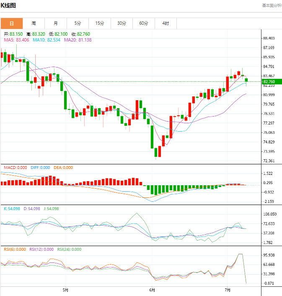Click the 基本面分析 link at top right
Screen dimensions: 282x296
click(272, 5)
